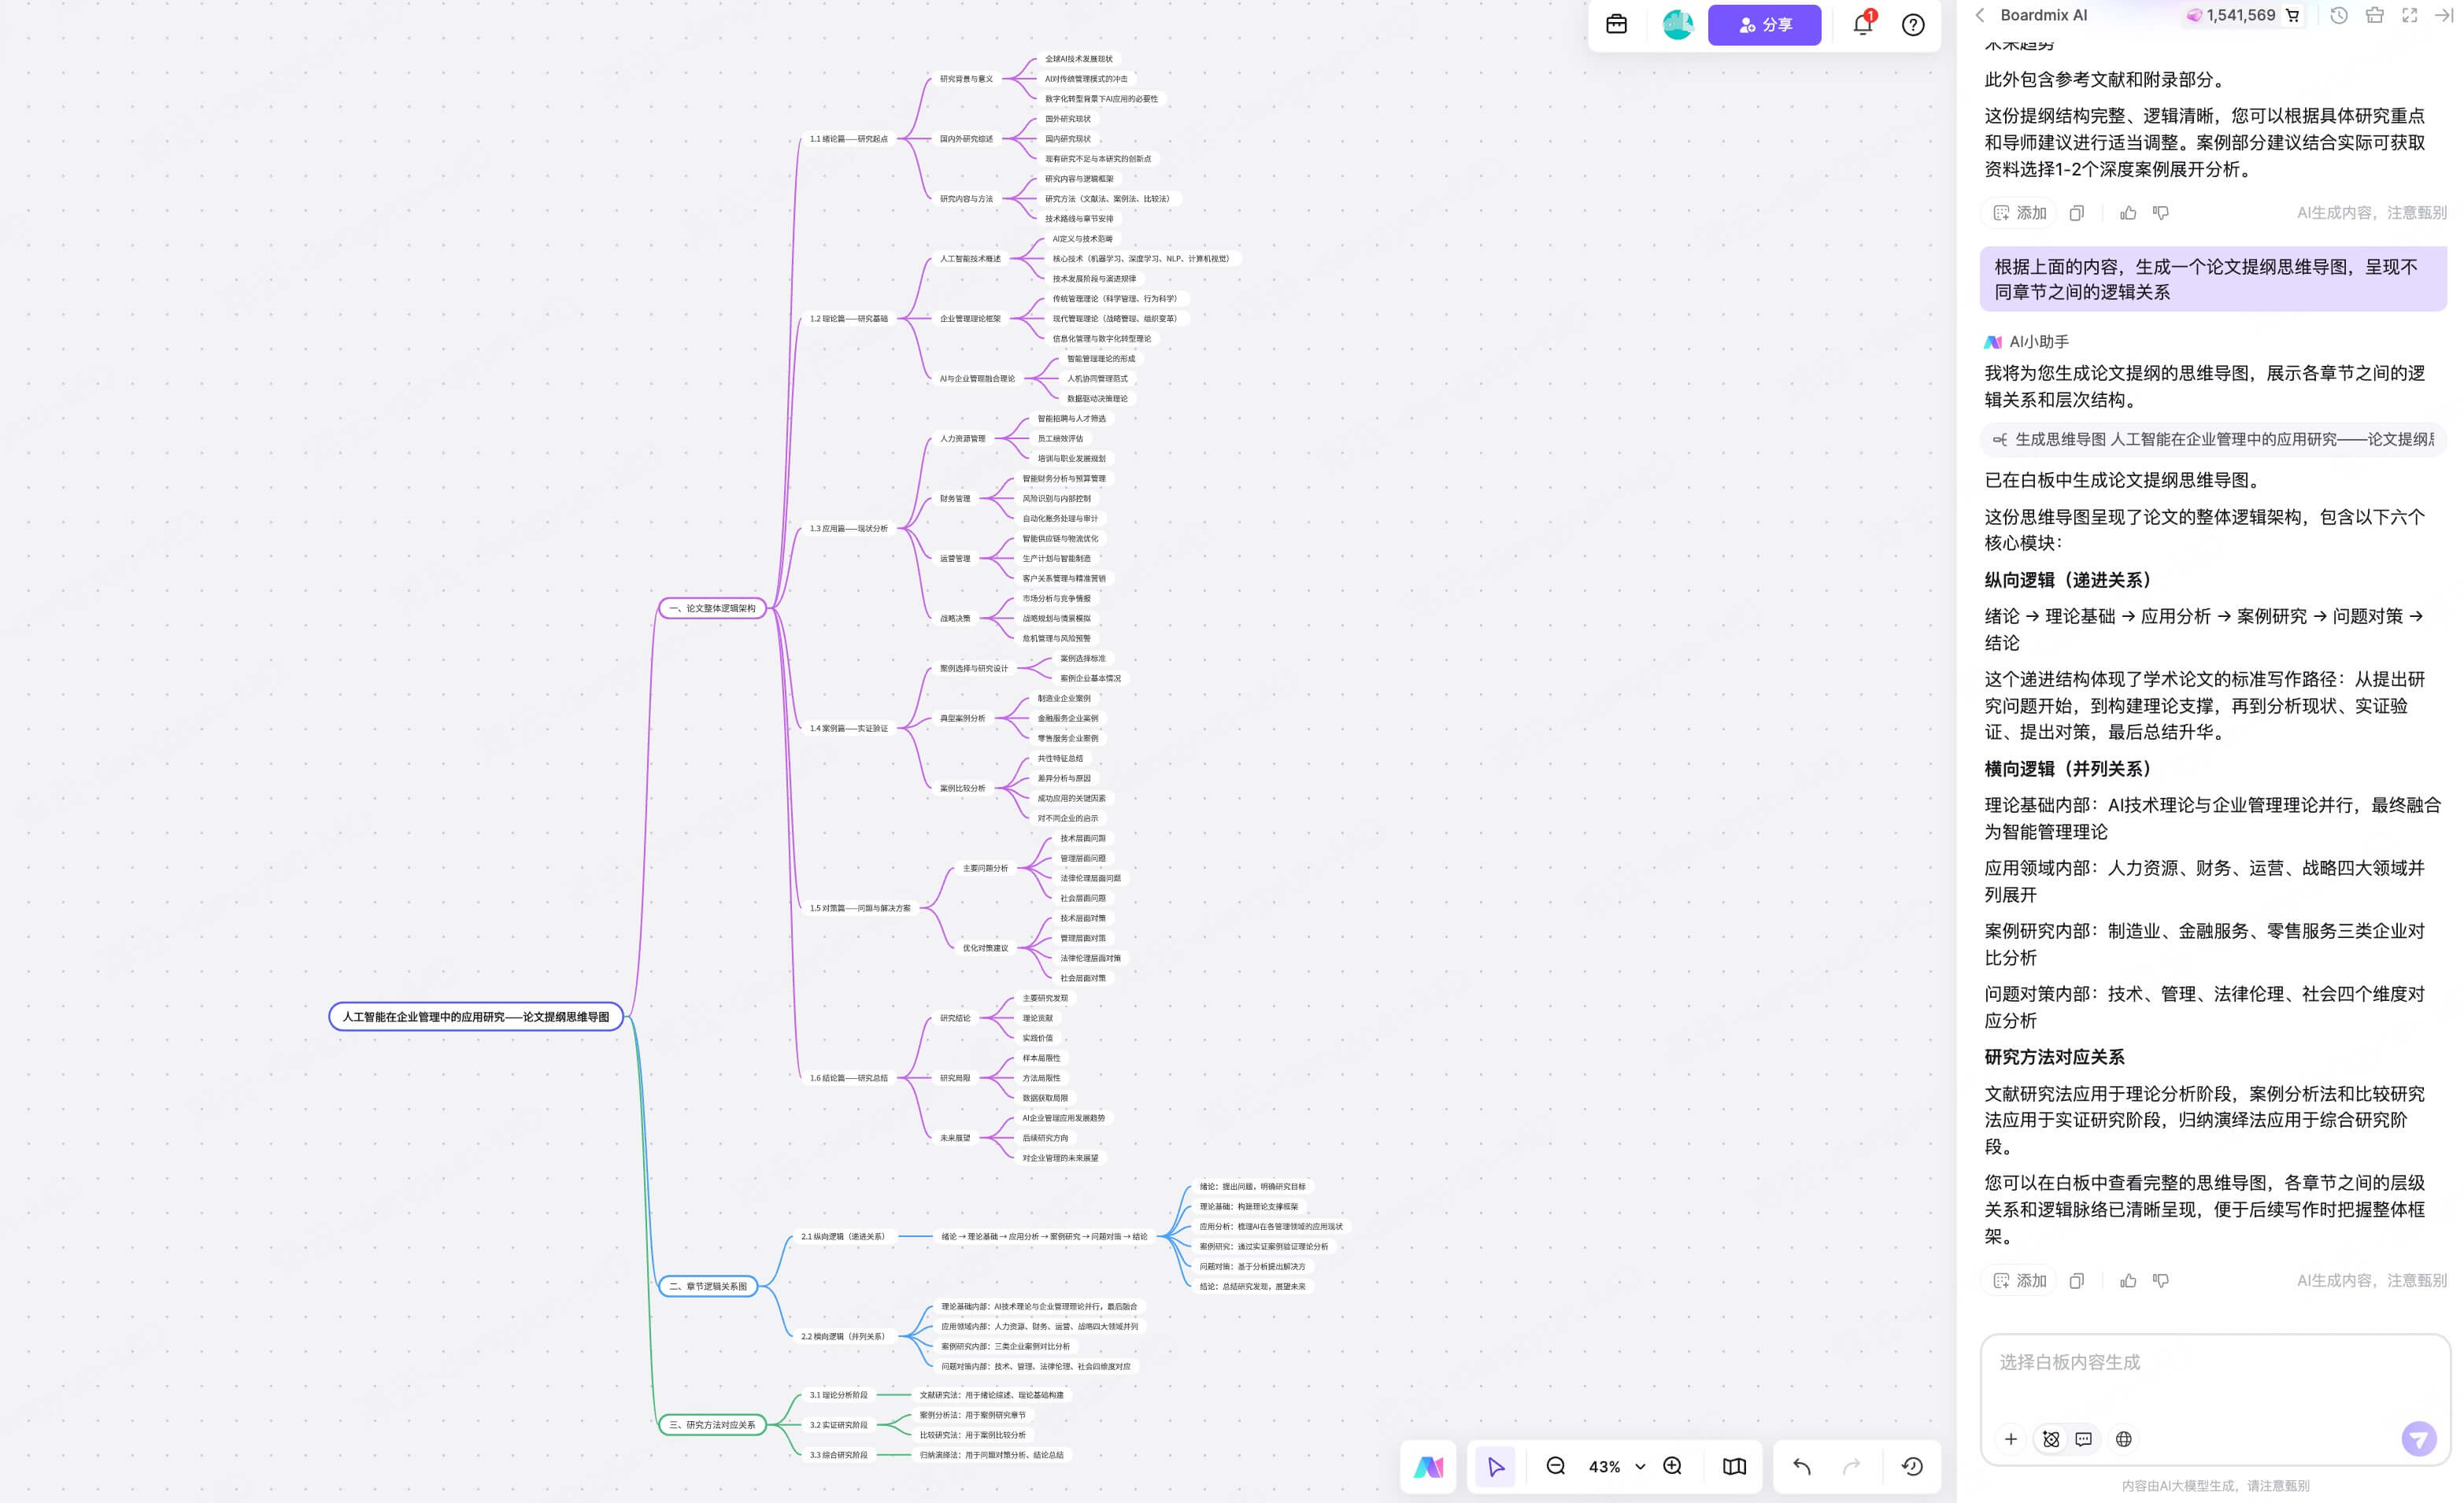
Task: Click the mind map node 典型案例分析
Action: (962, 718)
